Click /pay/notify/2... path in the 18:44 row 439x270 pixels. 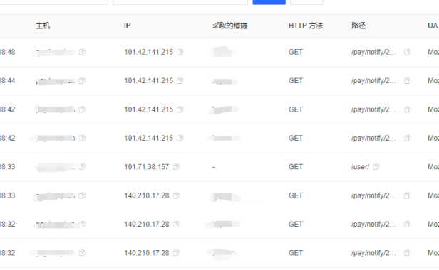(373, 81)
